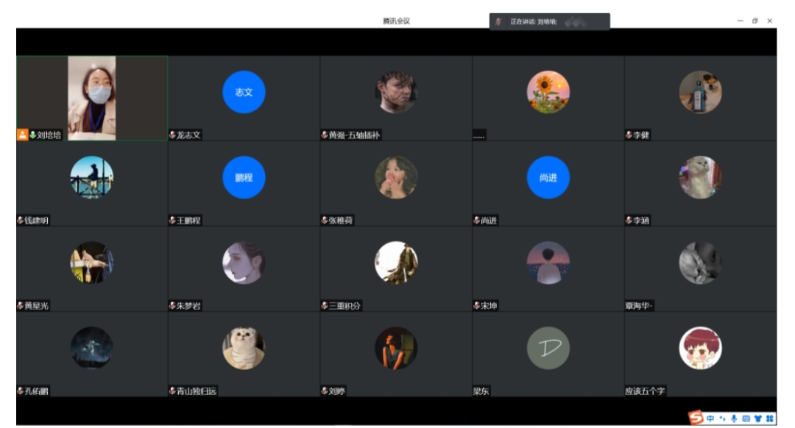The height and width of the screenshot is (428, 795).
Task: Toggle Chinese/English mode with 中 button
Action: click(710, 418)
